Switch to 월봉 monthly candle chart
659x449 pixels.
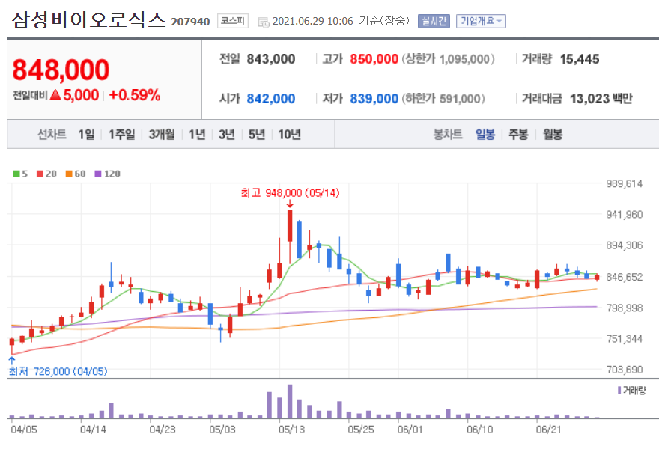tap(552, 135)
